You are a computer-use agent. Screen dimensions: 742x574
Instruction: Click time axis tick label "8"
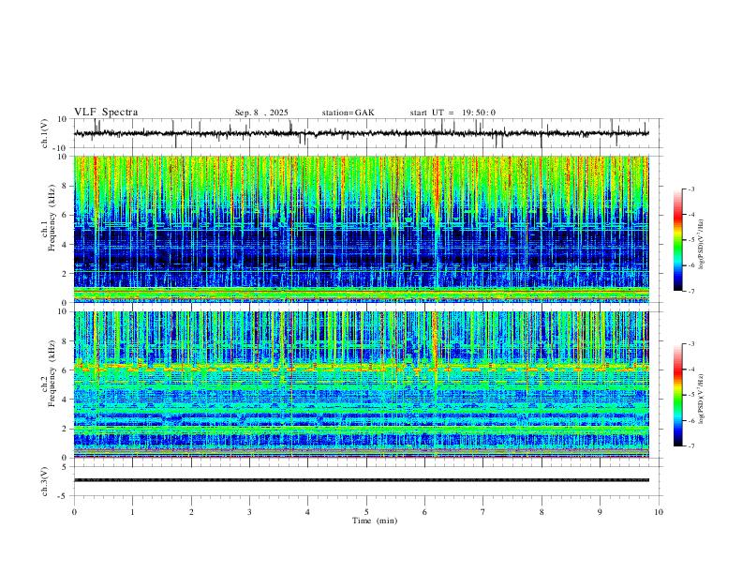pos(542,512)
